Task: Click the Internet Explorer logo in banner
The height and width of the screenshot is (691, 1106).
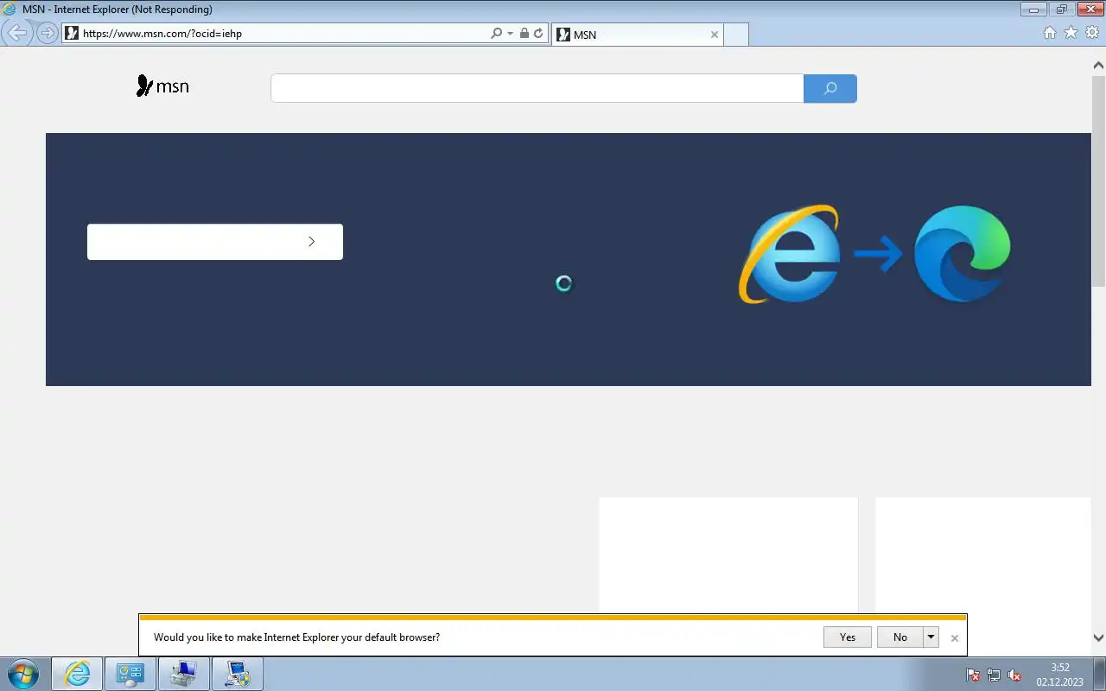Action: click(789, 254)
